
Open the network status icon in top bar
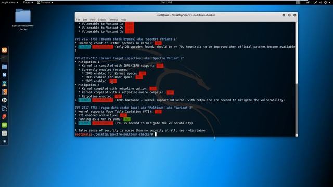(x=308, y=2)
